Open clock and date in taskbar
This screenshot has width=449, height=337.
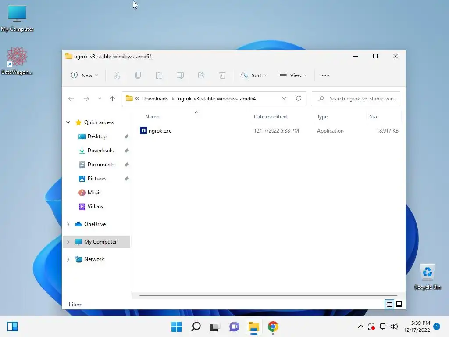tap(417, 326)
